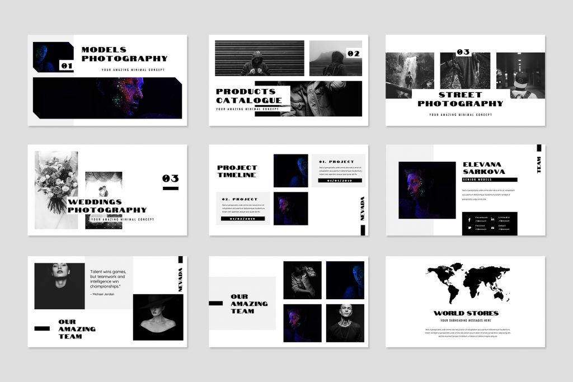
Task: Click the '– Michael Jordan' attribution
Action: coord(102,294)
